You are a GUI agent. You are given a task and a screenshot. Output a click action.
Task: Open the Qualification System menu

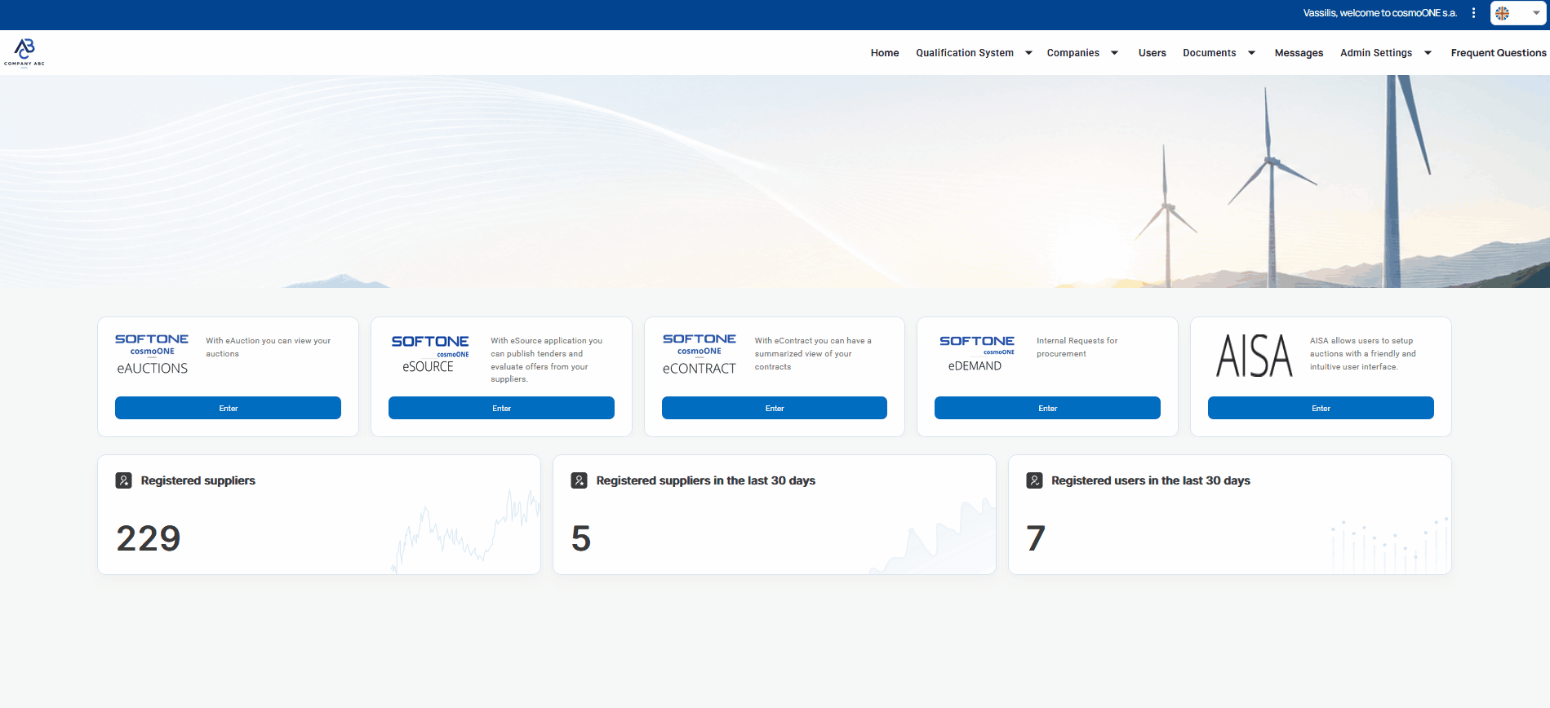coord(965,53)
